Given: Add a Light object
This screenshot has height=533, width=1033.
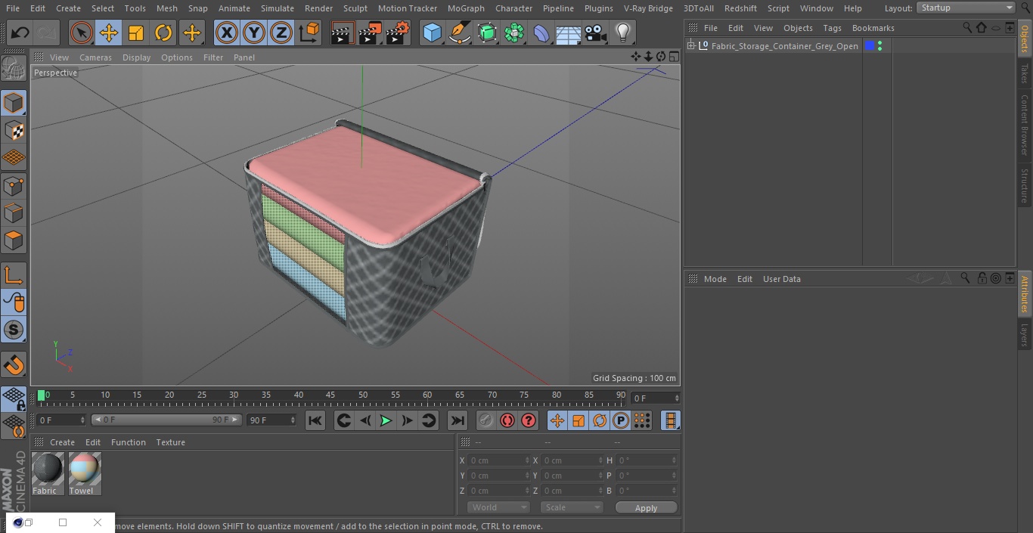Looking at the screenshot, I should (x=623, y=33).
